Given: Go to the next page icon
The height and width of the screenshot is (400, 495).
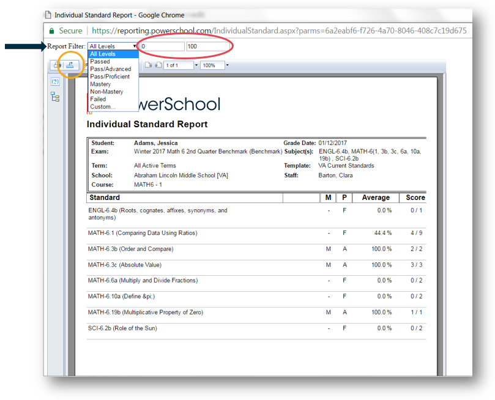Looking at the screenshot, I should coord(148,65).
